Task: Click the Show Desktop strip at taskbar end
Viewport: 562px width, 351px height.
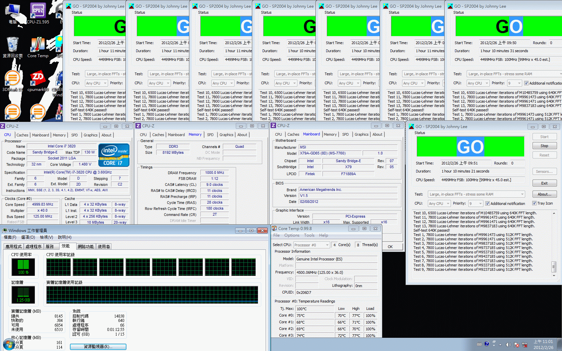Action: 560,344
